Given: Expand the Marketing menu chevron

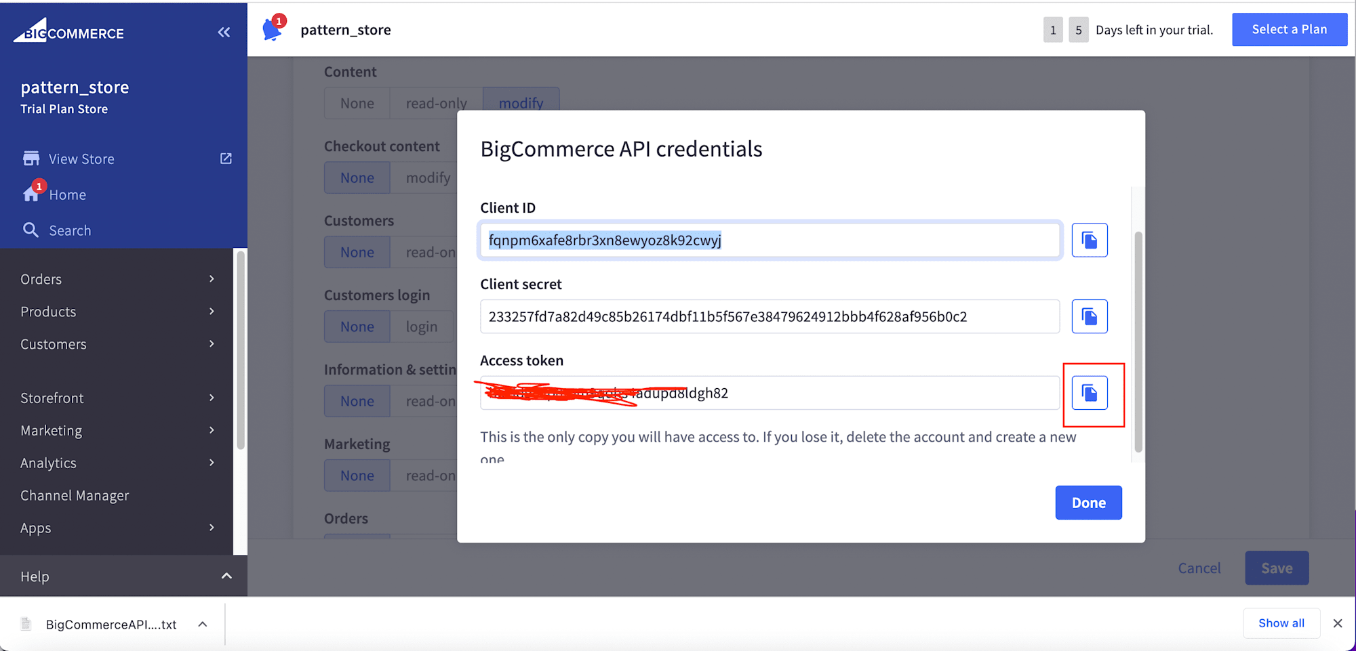Looking at the screenshot, I should coord(212,430).
